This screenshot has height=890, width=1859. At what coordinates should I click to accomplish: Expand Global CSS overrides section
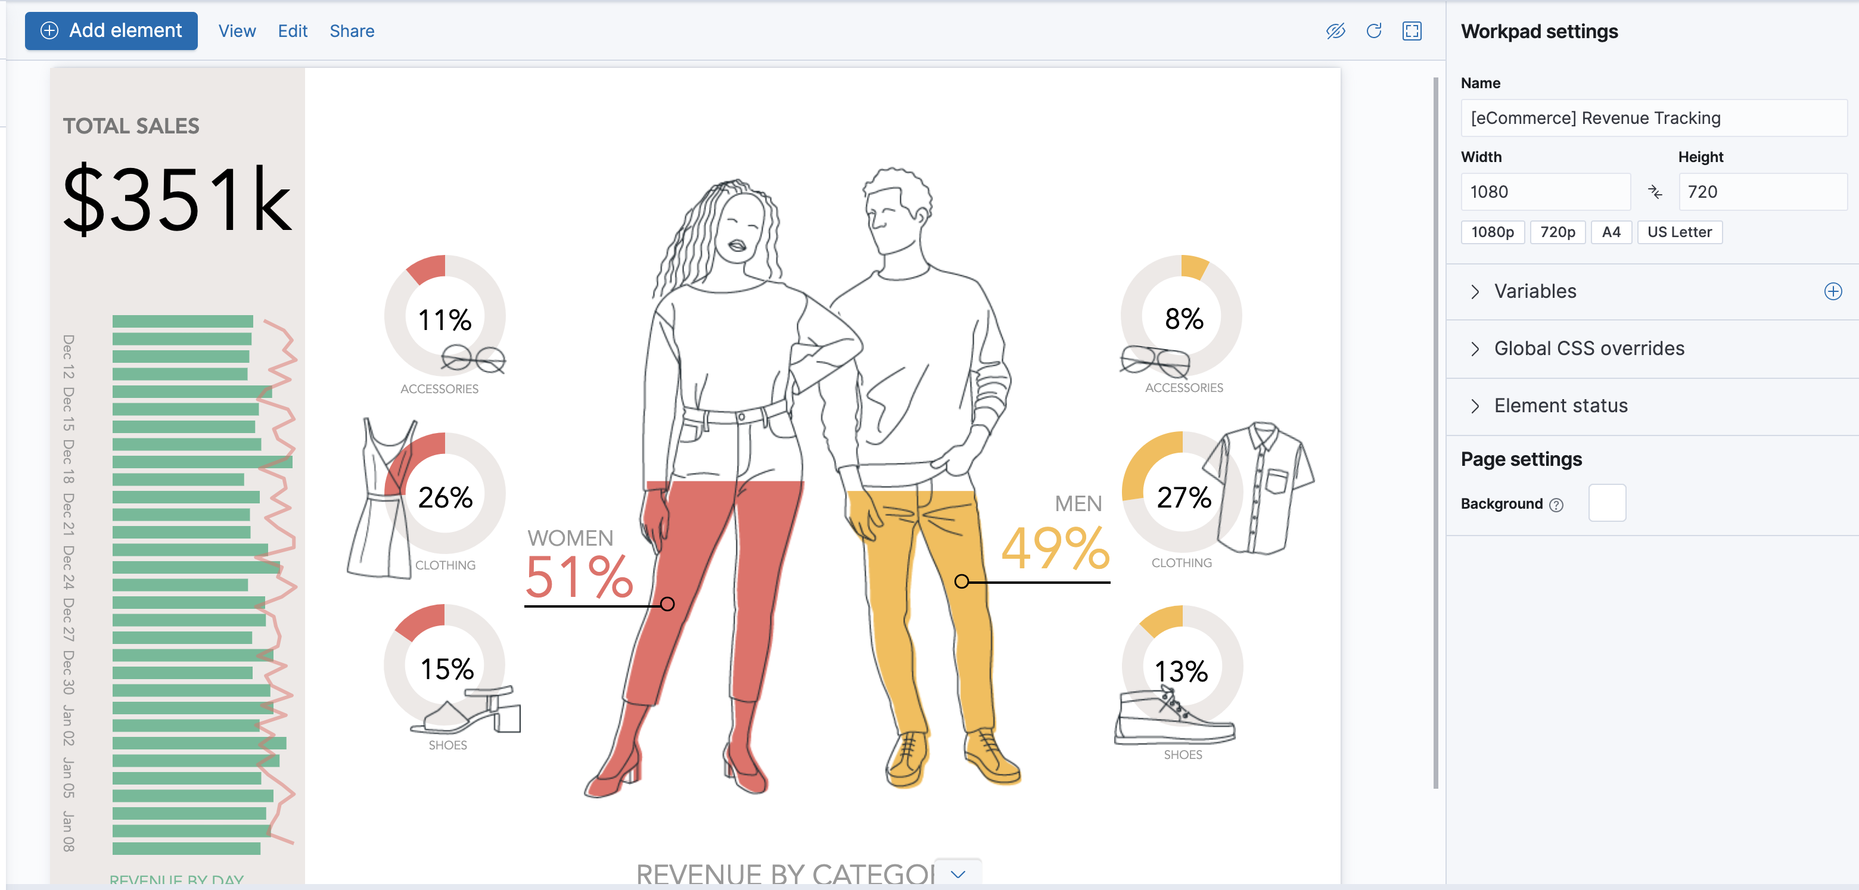coord(1588,348)
